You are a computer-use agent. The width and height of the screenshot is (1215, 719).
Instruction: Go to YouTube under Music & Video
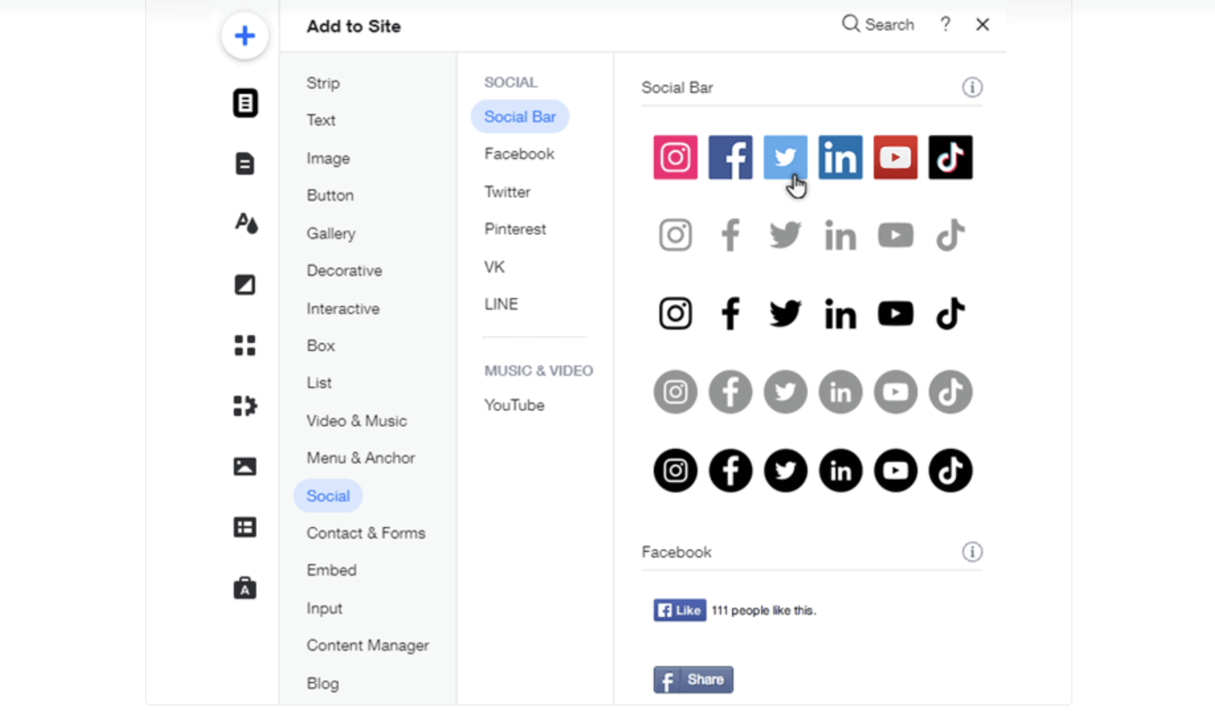[514, 405]
